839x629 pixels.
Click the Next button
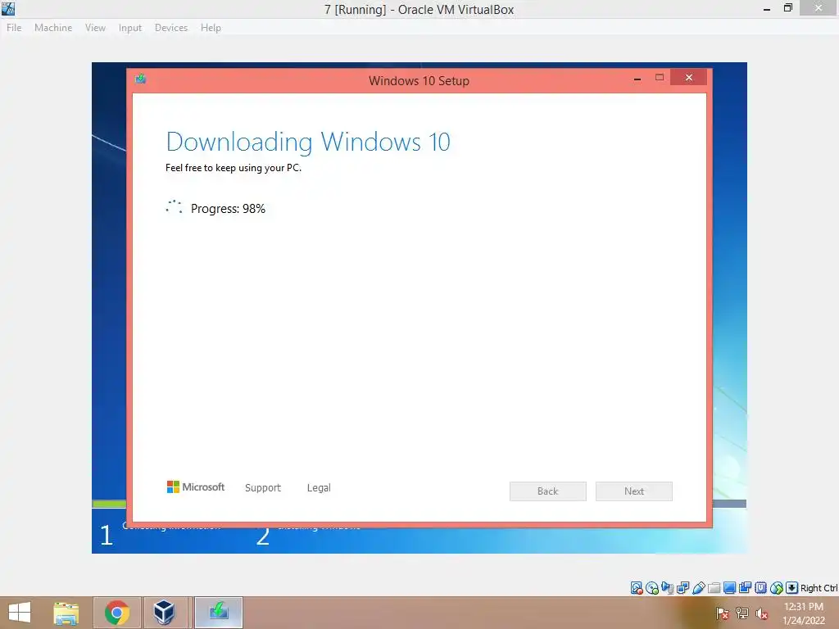634,491
